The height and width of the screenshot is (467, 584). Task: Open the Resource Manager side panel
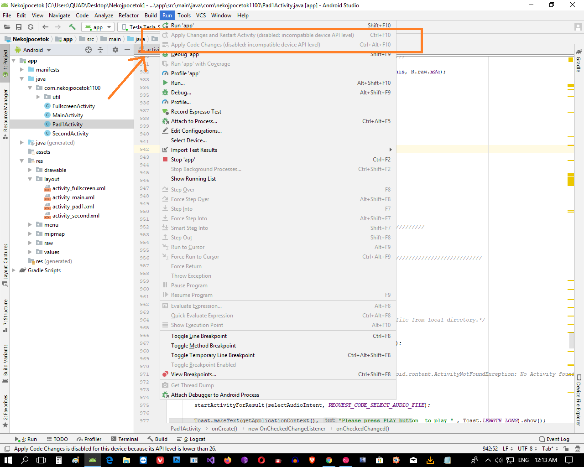click(x=5, y=114)
